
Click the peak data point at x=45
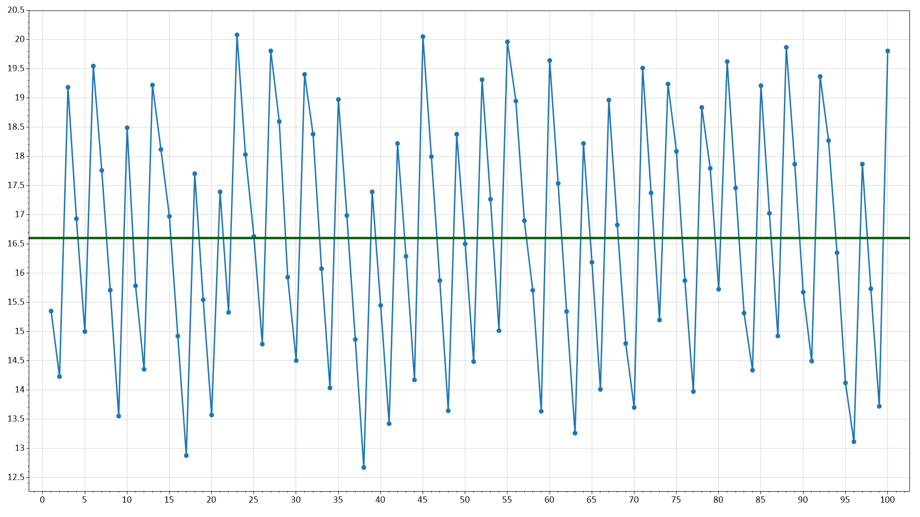[x=423, y=37]
